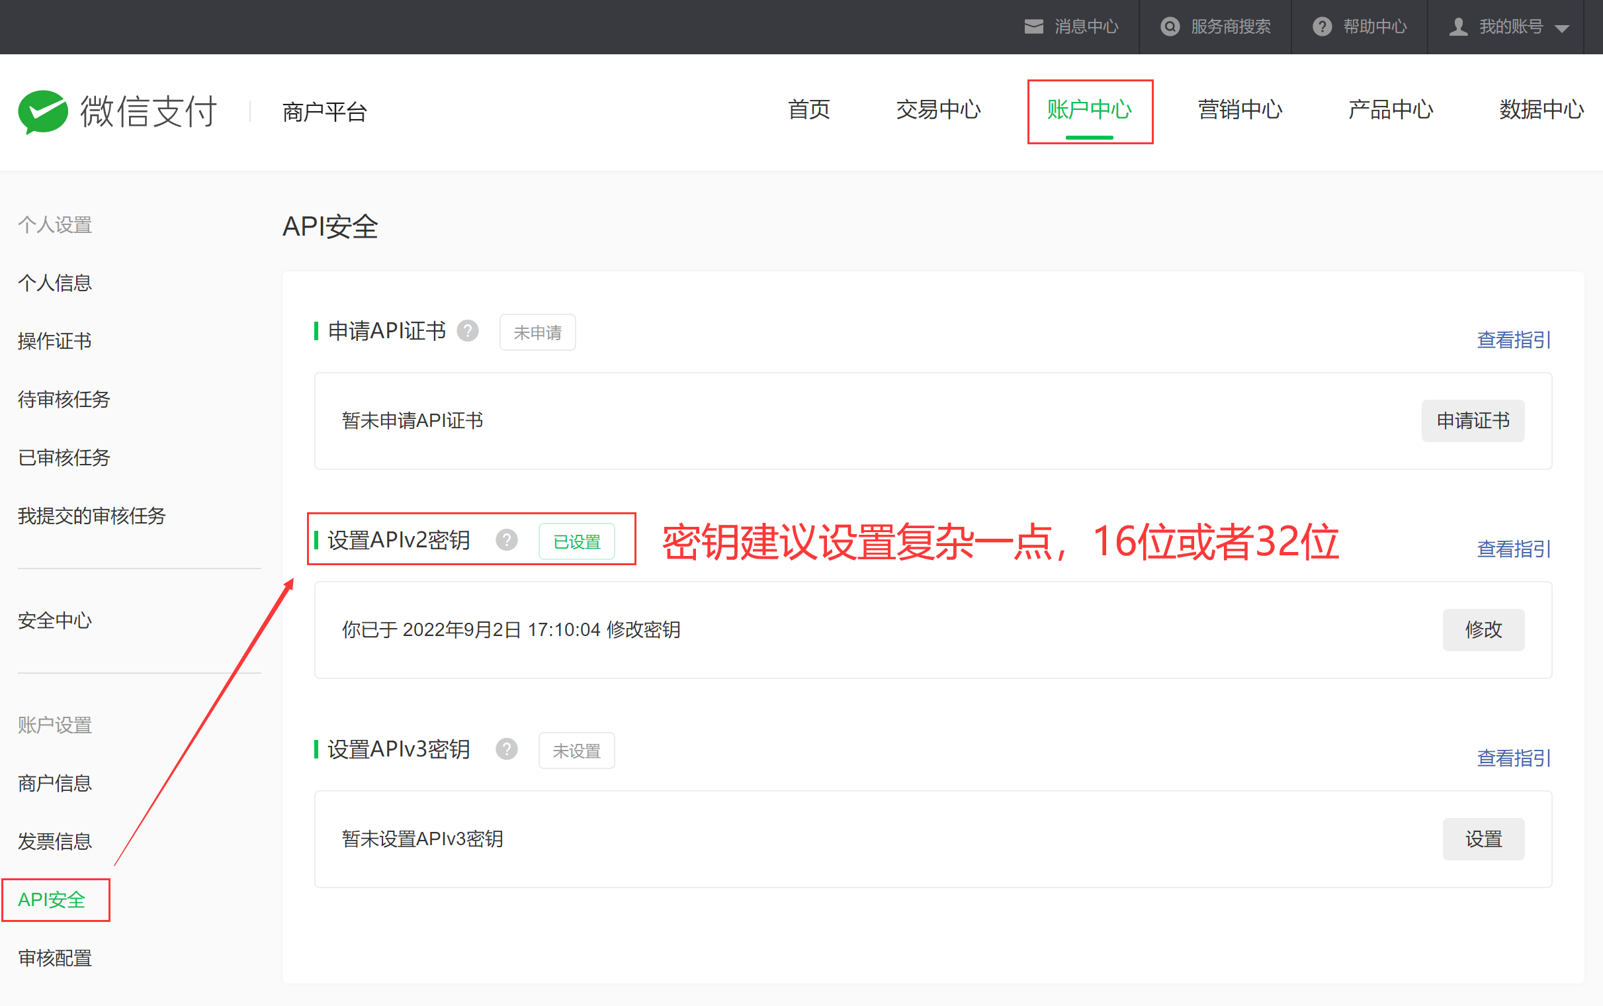Click the 设置 button for the APIv3 key

[1483, 839]
